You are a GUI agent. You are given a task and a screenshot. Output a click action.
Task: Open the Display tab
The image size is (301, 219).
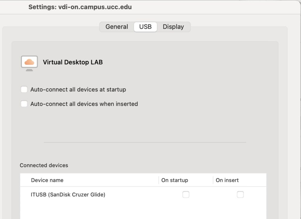point(173,27)
